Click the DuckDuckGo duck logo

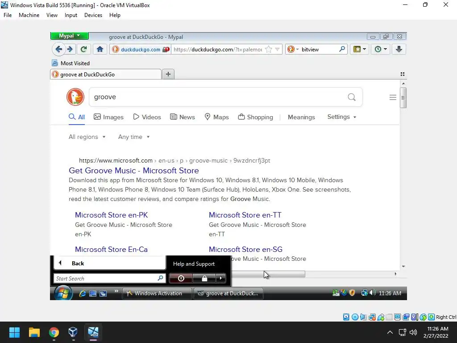tap(75, 97)
